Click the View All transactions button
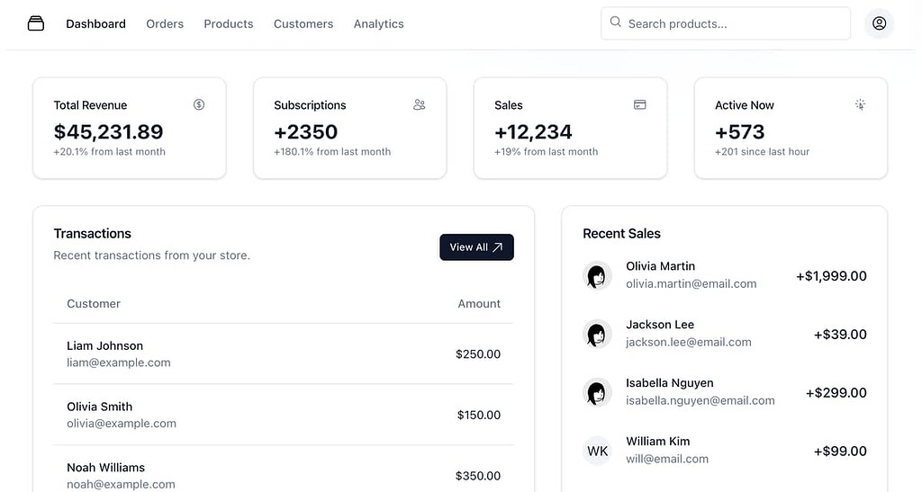The height and width of the screenshot is (492, 922). (476, 247)
